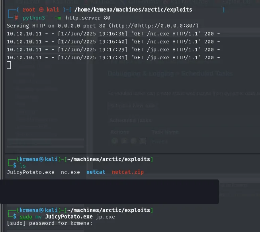The image size is (260, 232).
Task: Click the Kali symbol in the 'ls' prompt line
Action: [x=41, y=159]
